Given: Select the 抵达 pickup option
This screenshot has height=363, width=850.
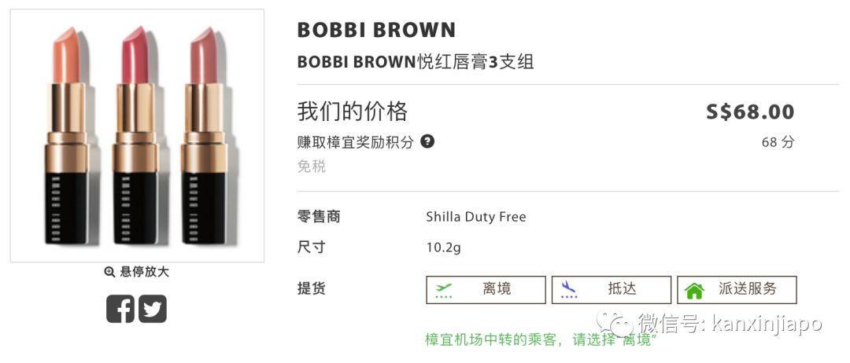Looking at the screenshot, I should 611,289.
